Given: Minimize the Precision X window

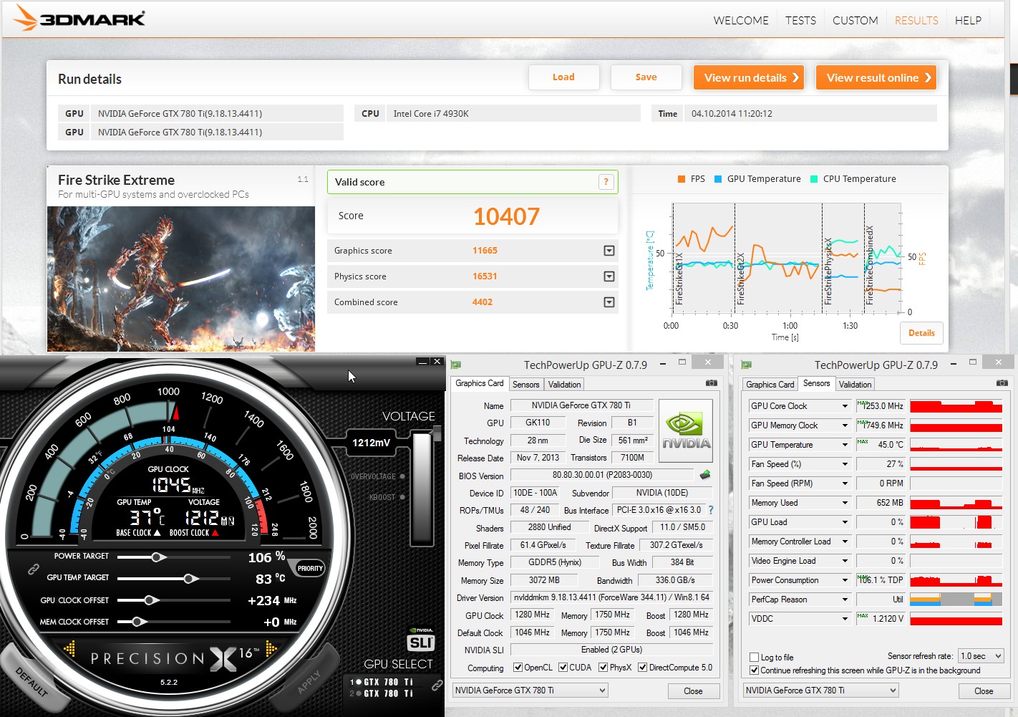Looking at the screenshot, I should coord(422,362).
